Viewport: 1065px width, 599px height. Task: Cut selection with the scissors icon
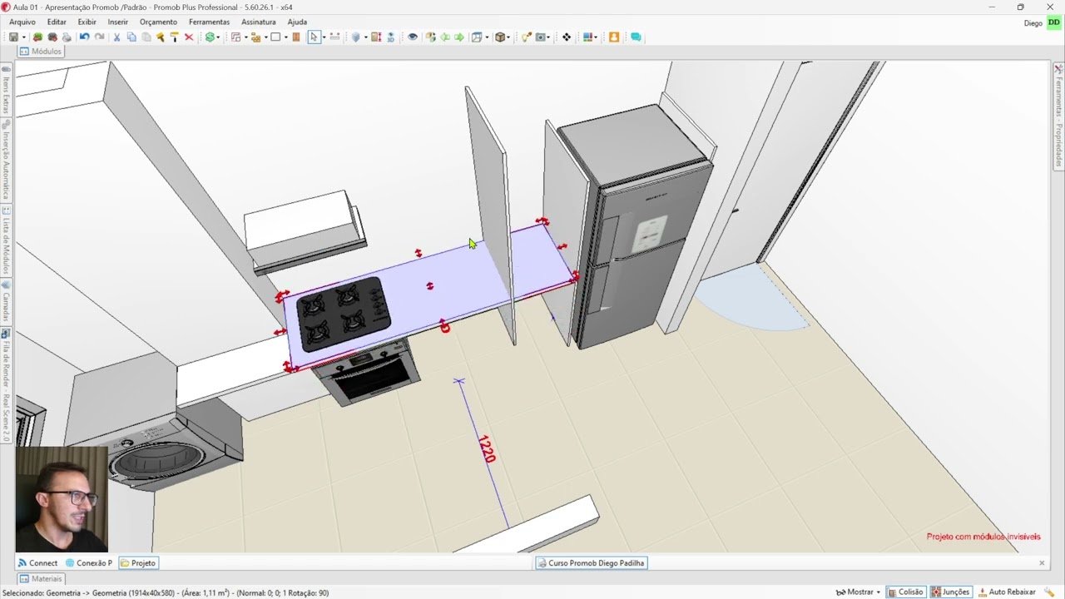116,37
